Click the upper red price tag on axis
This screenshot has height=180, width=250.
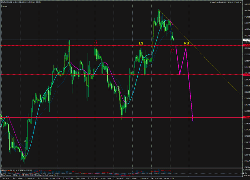coord(246,46)
